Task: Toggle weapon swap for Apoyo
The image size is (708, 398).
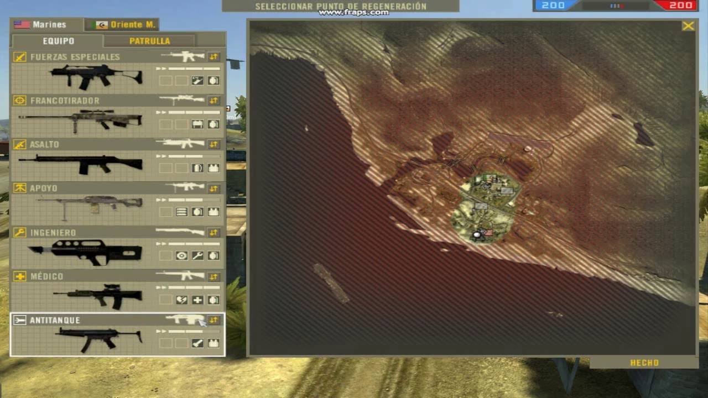Action: 214,188
